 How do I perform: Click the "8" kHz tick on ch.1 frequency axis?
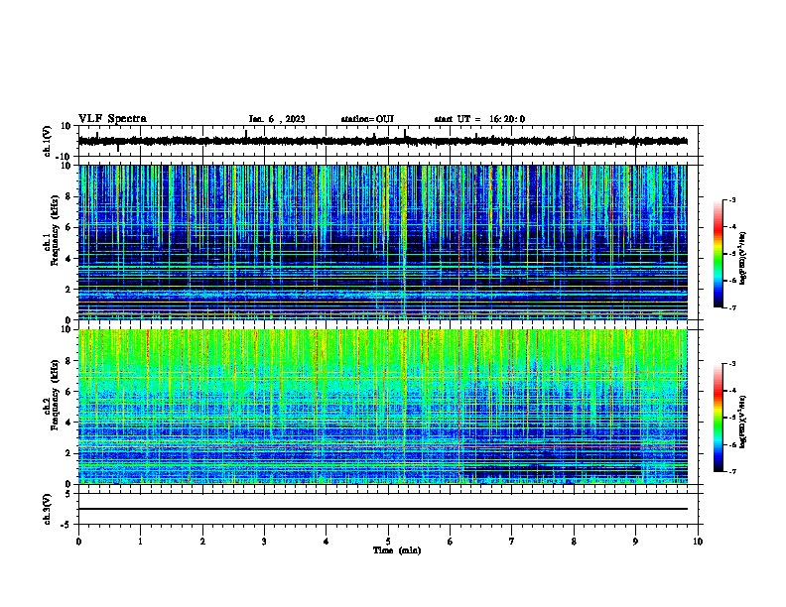[69, 196]
